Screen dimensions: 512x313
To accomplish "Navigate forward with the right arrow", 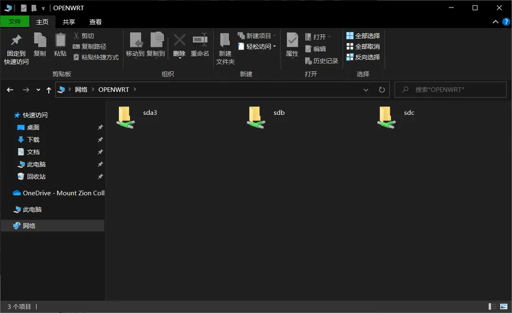I will (26, 90).
